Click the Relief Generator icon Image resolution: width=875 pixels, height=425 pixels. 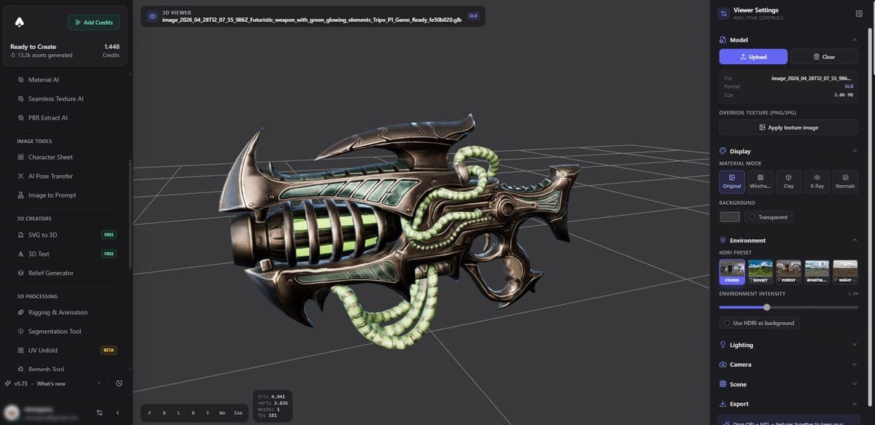pos(20,273)
